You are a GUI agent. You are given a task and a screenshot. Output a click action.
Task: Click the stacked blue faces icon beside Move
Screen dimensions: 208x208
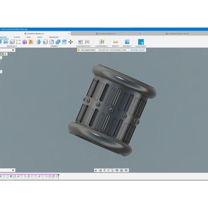64,42
